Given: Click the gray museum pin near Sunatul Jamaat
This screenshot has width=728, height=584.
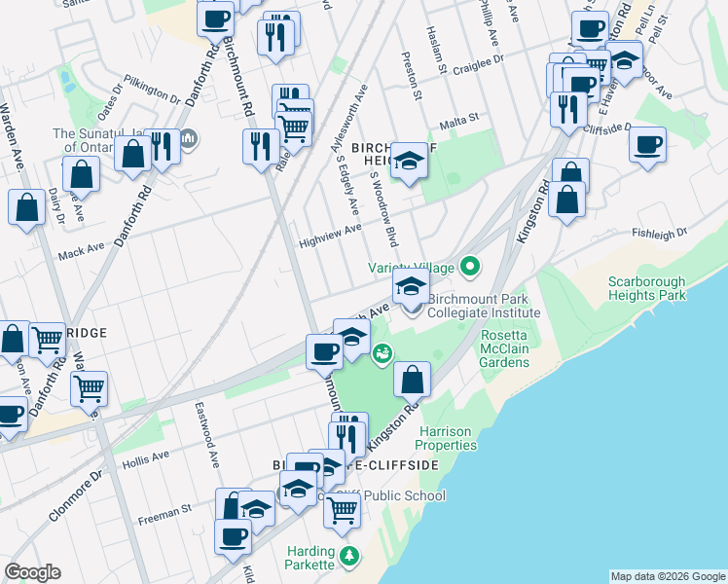Looking at the screenshot, I should [189, 139].
